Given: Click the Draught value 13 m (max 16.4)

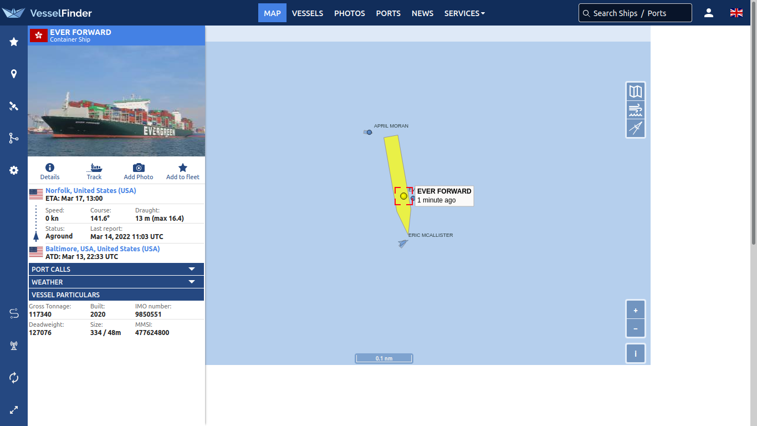Looking at the screenshot, I should pos(160,219).
